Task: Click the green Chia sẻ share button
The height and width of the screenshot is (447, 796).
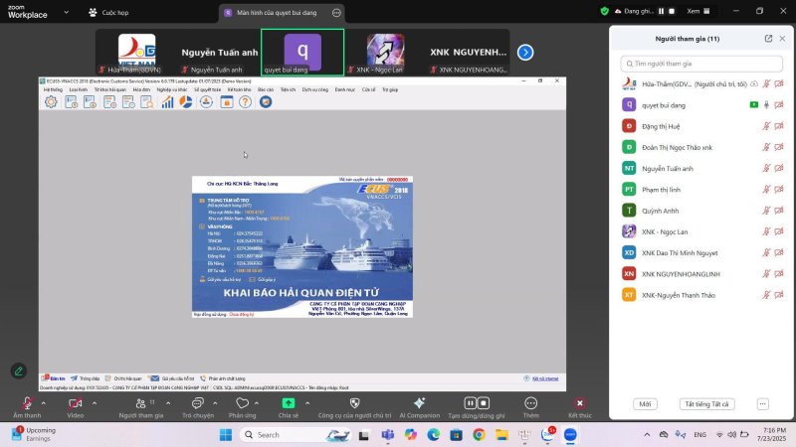Action: [289, 403]
